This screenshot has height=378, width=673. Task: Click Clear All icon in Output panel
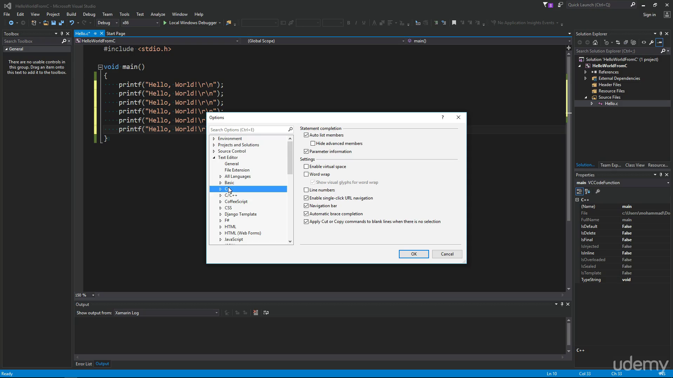[x=256, y=313]
